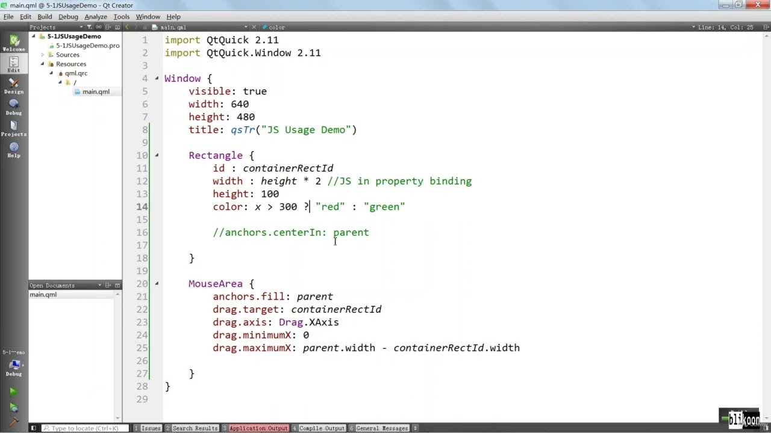Open the File menu

tap(8, 17)
